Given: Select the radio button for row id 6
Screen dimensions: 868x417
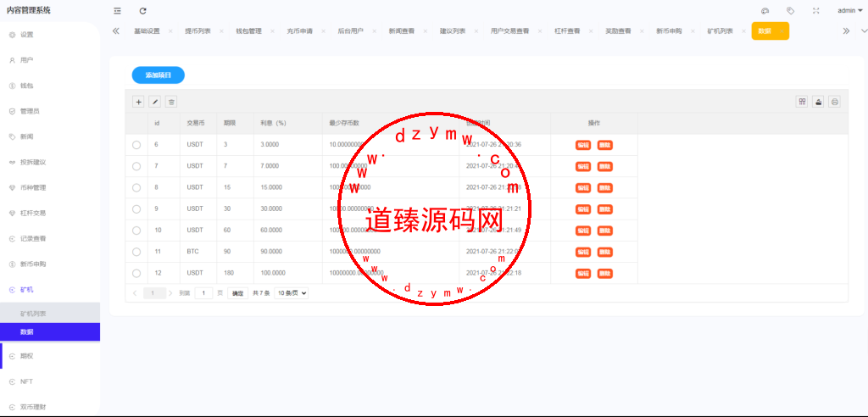Looking at the screenshot, I should pyautogui.click(x=136, y=145).
